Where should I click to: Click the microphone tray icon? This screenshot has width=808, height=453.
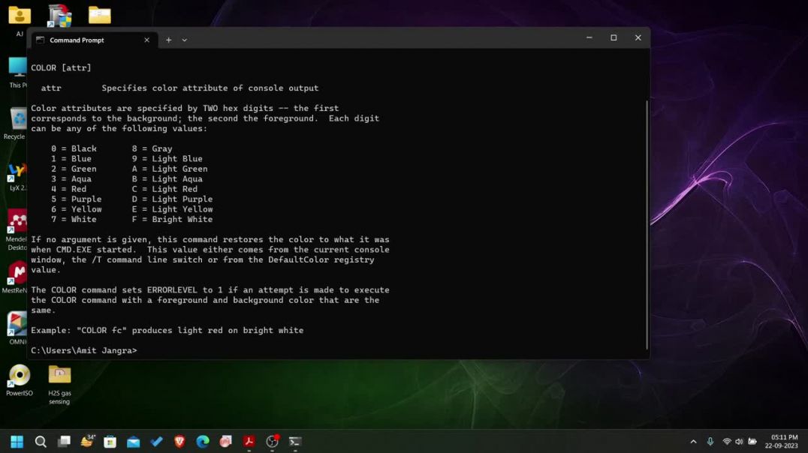coord(710,442)
